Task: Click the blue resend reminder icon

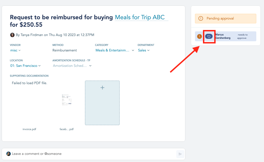Action: pyautogui.click(x=209, y=36)
